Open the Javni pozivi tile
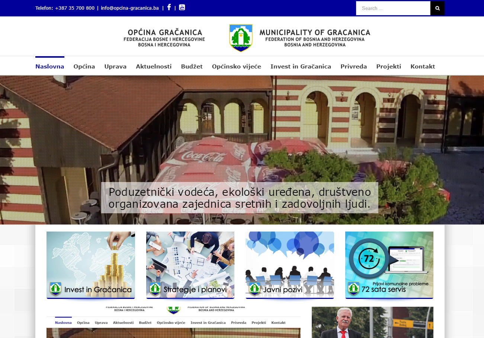 pos(289,265)
